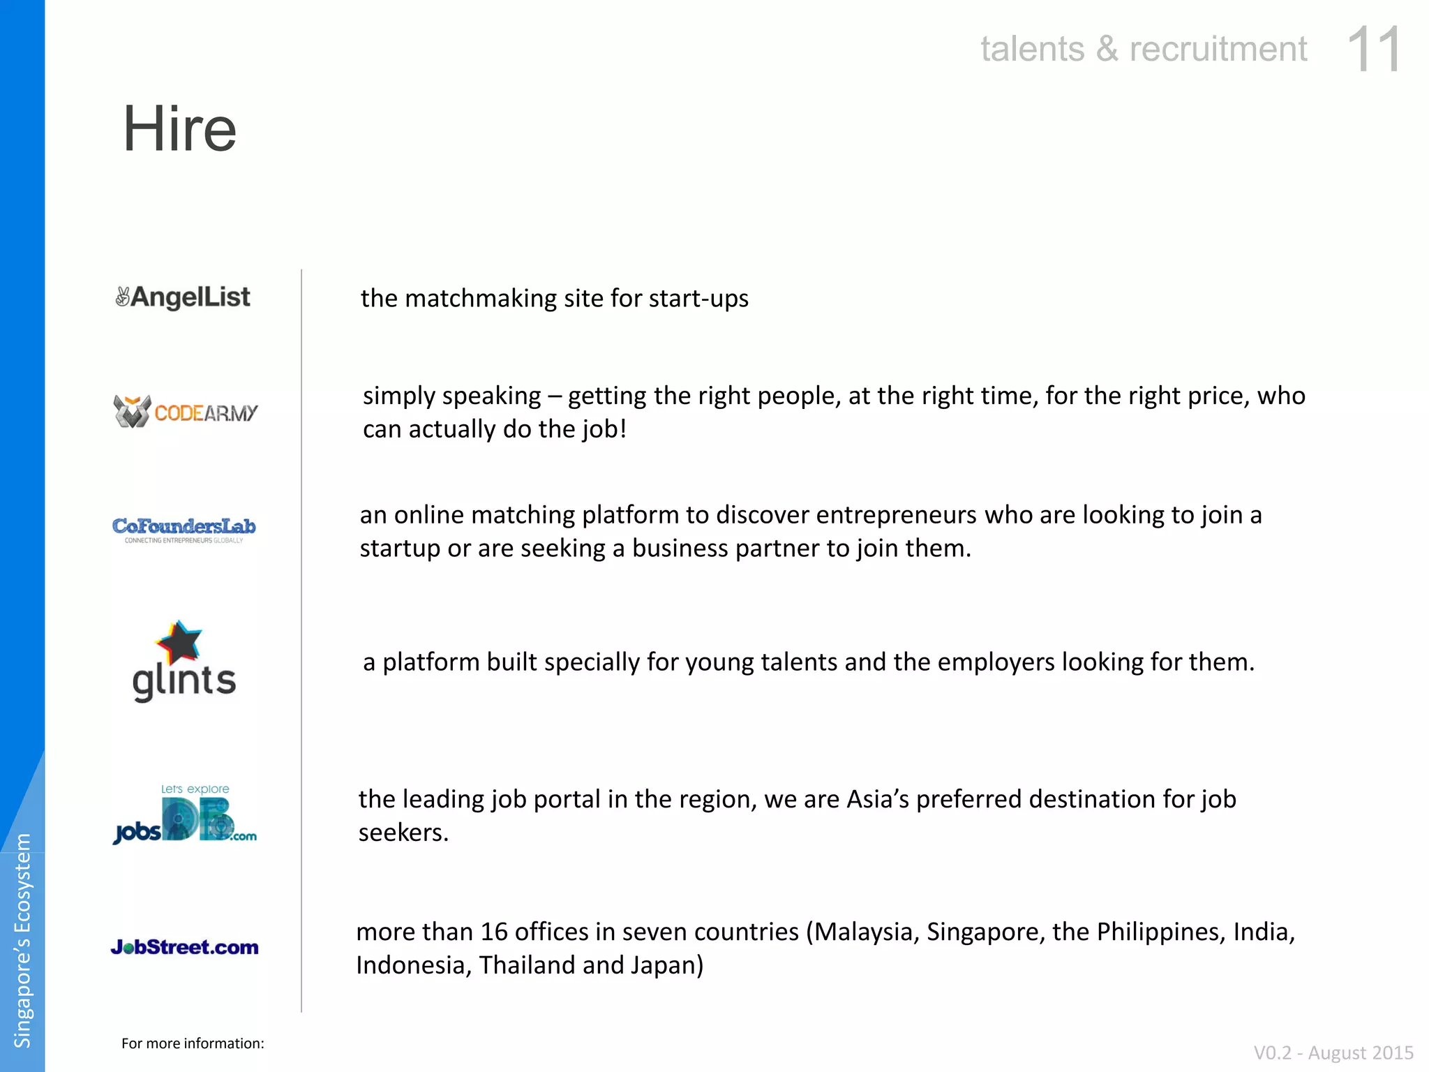Open the JobStreet.com logo
This screenshot has height=1072, width=1429.
coord(185,947)
